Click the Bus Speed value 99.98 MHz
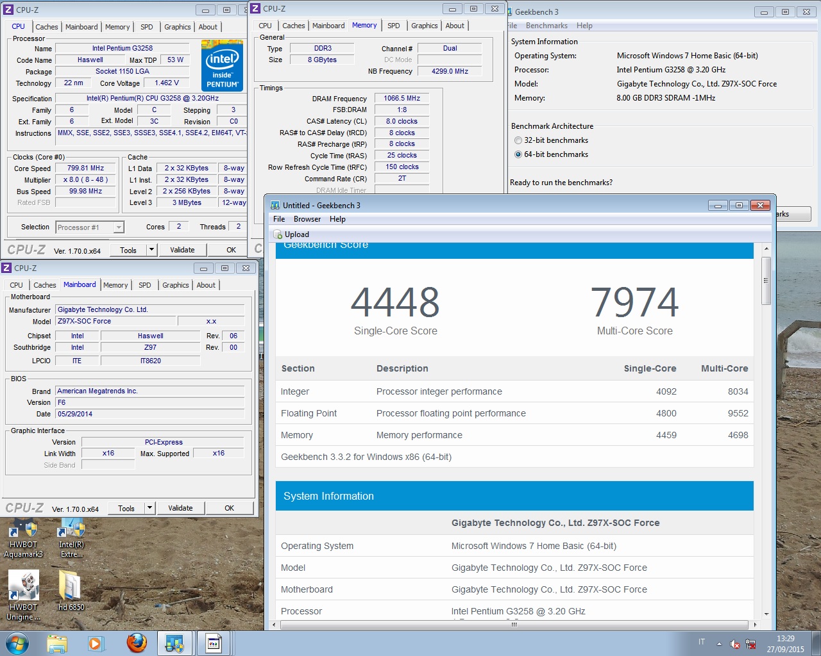Image resolution: width=821 pixels, height=656 pixels. [x=86, y=192]
